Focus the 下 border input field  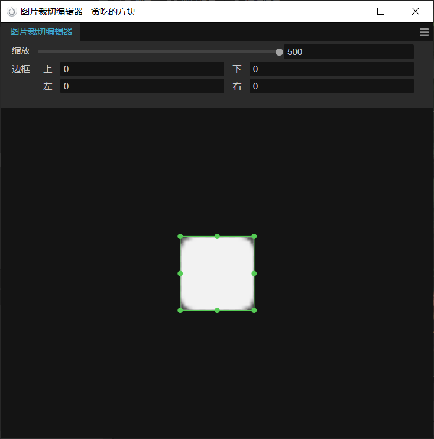pyautogui.click(x=332, y=69)
